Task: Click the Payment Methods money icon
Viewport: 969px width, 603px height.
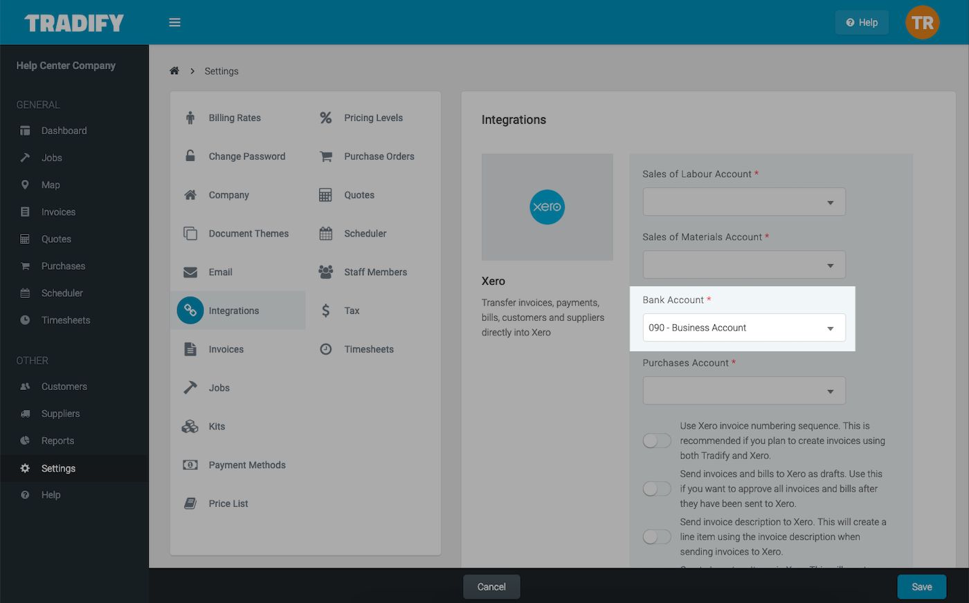Action: pos(190,465)
